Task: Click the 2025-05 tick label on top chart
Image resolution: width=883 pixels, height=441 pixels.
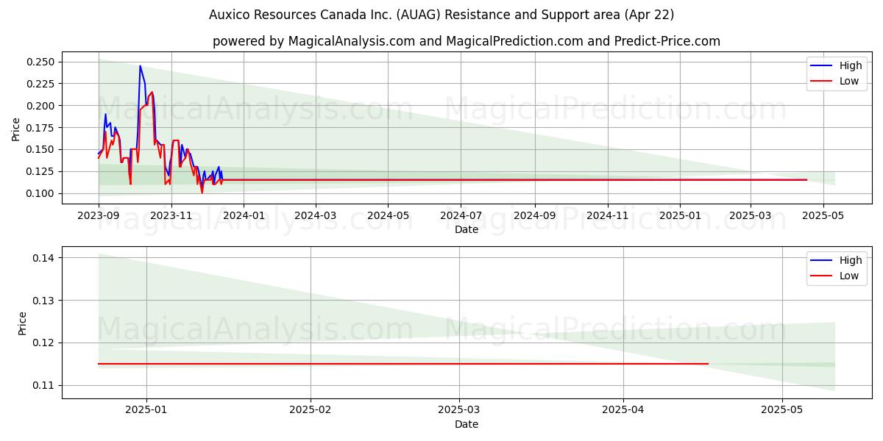Action: tap(823, 215)
